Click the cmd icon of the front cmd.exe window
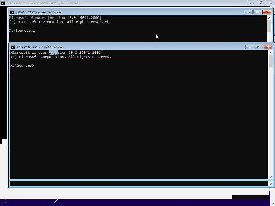The height and width of the screenshot is (206, 275). pos(13,47)
